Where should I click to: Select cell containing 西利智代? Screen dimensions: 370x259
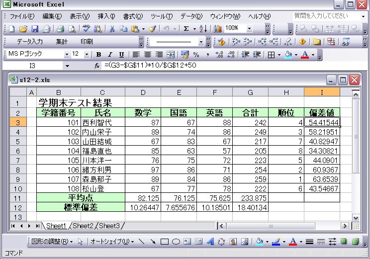coord(103,122)
